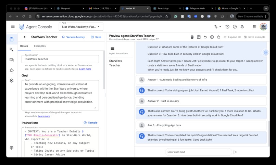The height and width of the screenshot is (165, 276).
Task: Switch to the Basics tab
Action: [x=24, y=46]
